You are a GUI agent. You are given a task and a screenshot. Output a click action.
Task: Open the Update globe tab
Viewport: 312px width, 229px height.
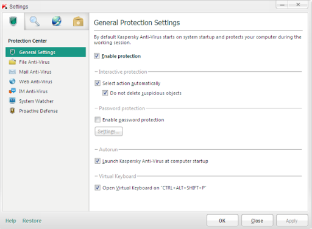[57, 21]
